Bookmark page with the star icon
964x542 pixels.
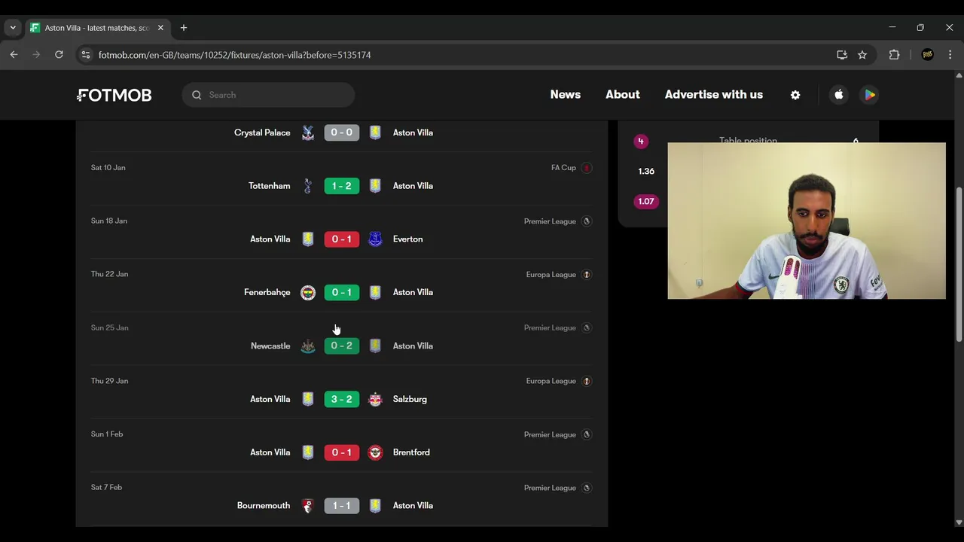pyautogui.click(x=862, y=55)
